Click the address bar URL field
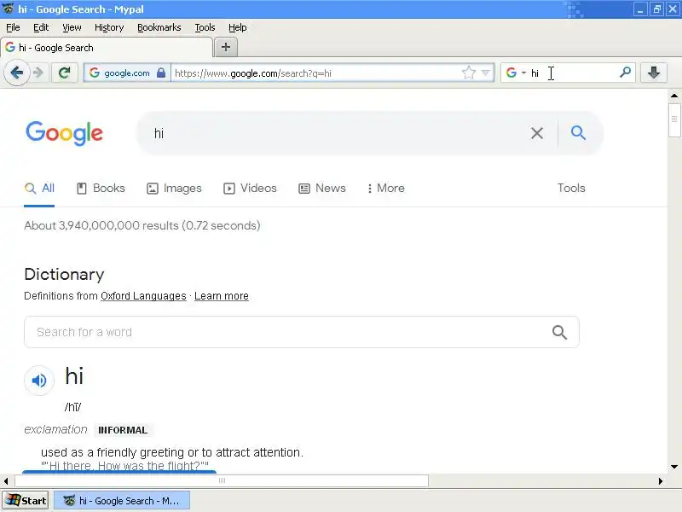 point(316,73)
